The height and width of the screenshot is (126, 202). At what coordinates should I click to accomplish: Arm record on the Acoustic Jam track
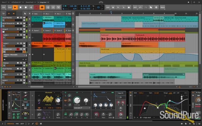[18, 49]
